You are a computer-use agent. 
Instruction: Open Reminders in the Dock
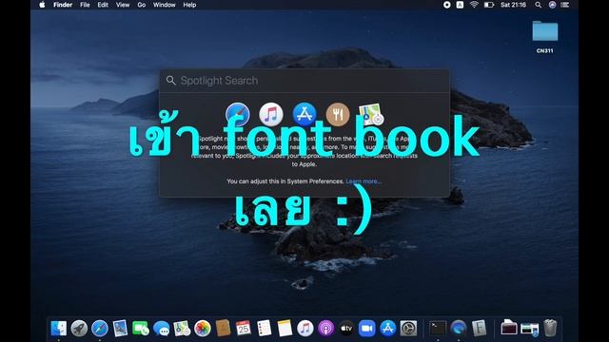265,329
